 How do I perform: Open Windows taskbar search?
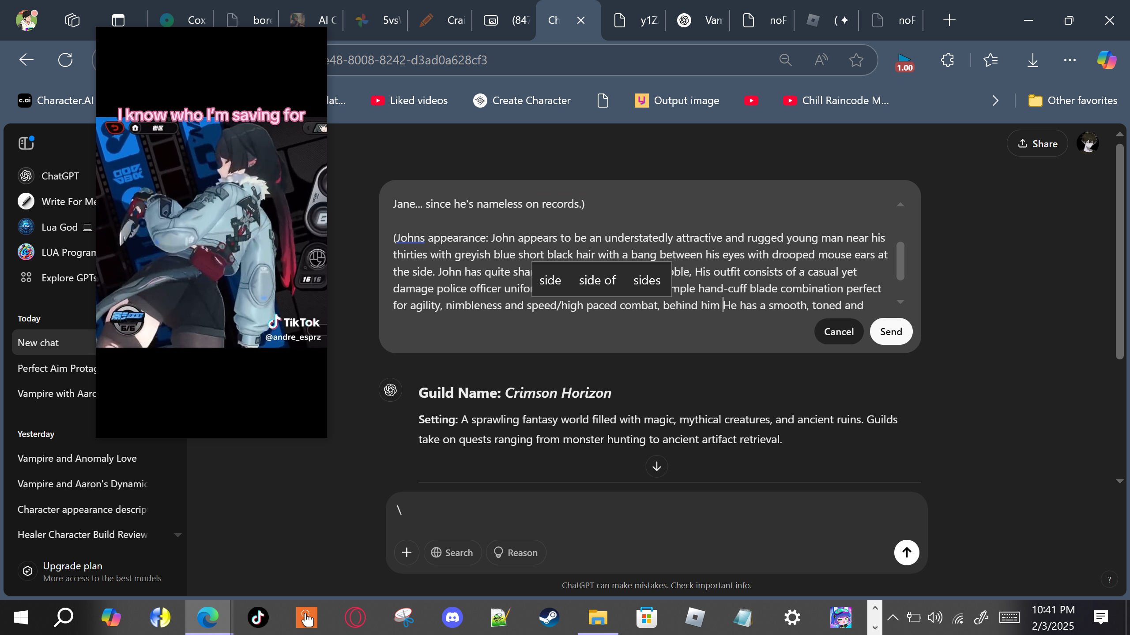64,617
